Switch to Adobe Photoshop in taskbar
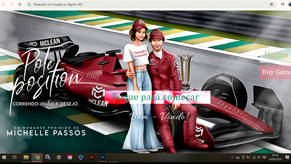Screen dimensions: 291x164 [103, 157]
